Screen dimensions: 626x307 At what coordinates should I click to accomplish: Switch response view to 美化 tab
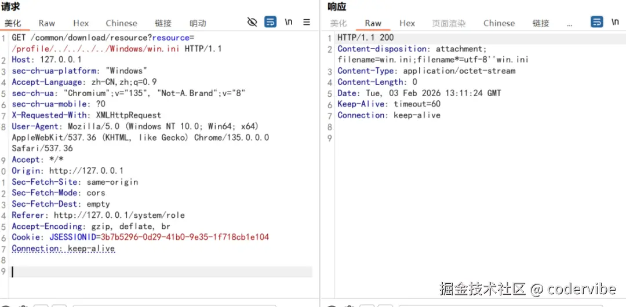tap(339, 23)
